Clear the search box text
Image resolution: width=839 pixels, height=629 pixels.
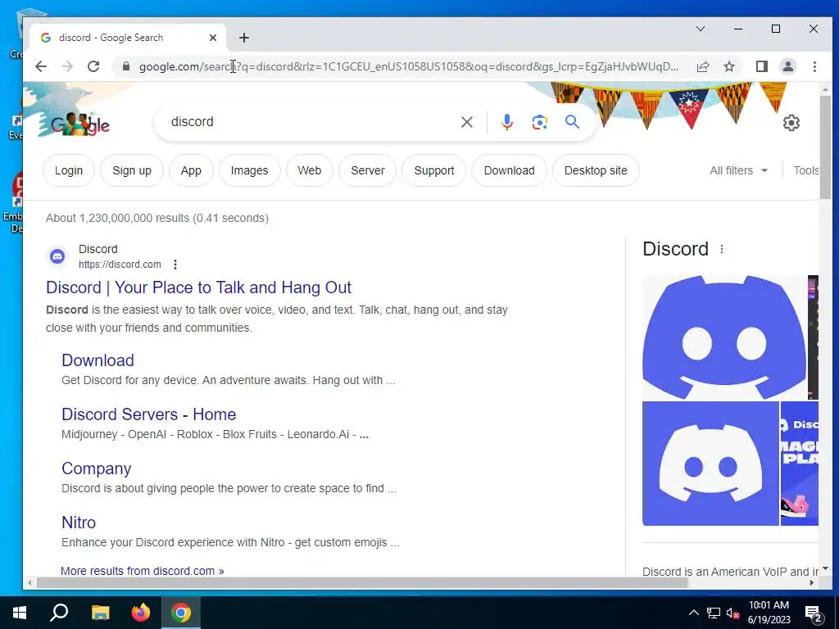[x=466, y=122]
